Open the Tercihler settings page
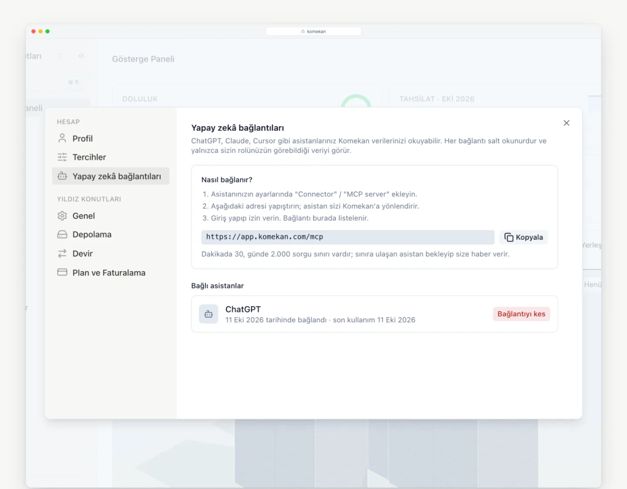Image resolution: width=627 pixels, height=489 pixels. point(111,157)
